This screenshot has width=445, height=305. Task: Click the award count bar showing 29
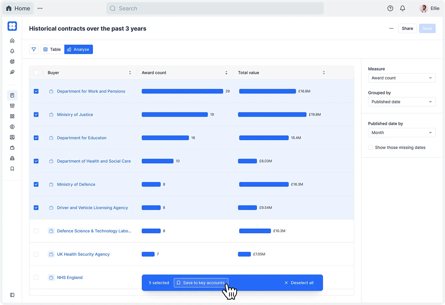click(x=182, y=91)
